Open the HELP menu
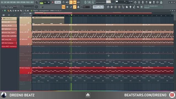 [x=32, y=2]
